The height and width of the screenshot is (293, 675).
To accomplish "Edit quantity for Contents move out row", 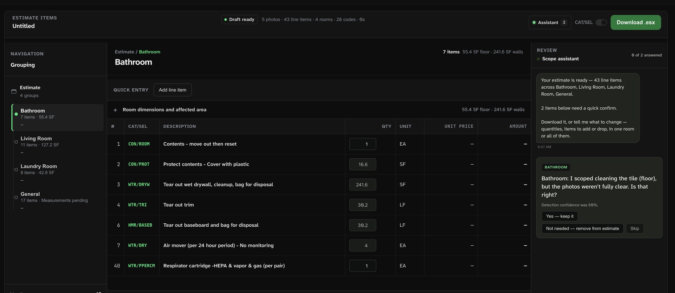I will [x=362, y=144].
